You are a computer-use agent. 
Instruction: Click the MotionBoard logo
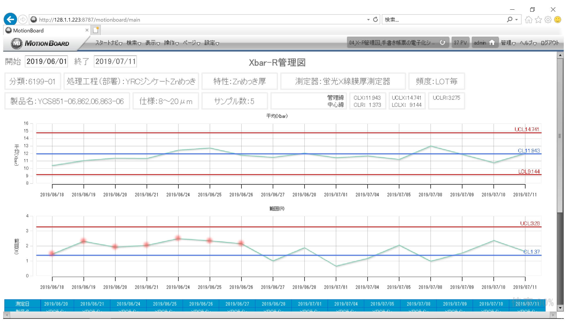click(40, 43)
